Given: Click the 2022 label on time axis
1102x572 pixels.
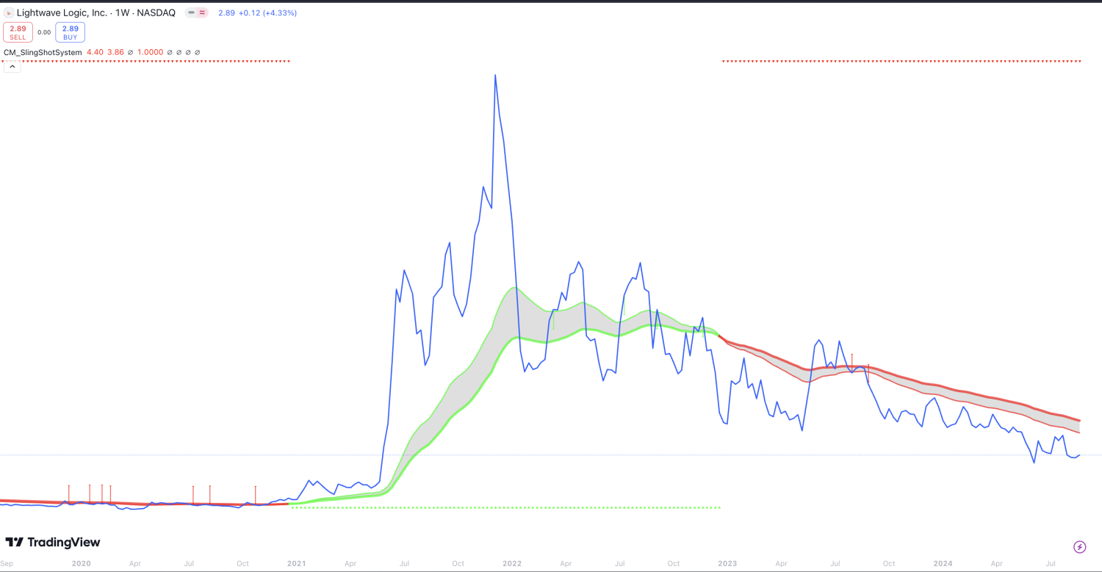Looking at the screenshot, I should click(x=512, y=563).
